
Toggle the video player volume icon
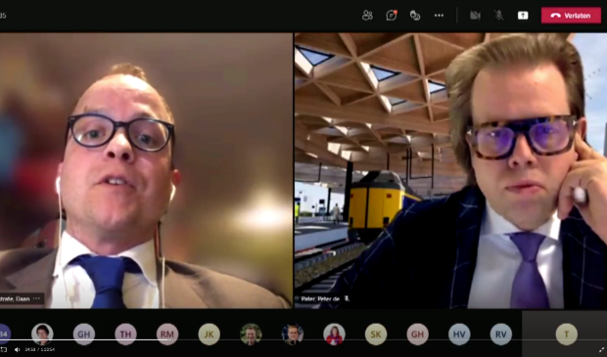[x=17, y=349]
